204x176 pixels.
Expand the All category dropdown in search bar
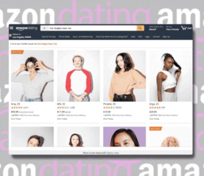[x=44, y=28]
